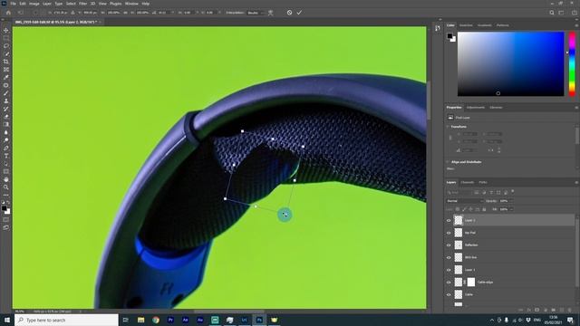Open the Color panel flyout menu
Viewport: 580px width, 326px height.
pos(576,25)
